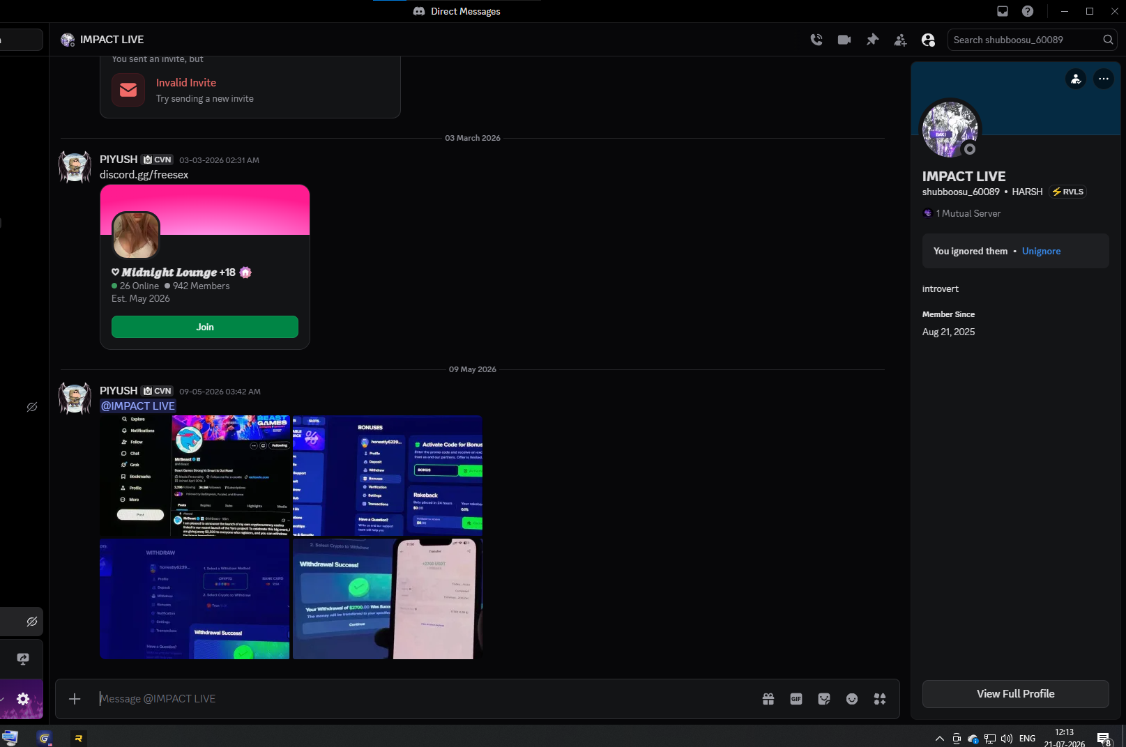The width and height of the screenshot is (1126, 747).
Task: Click the IMPACT LIVE header title
Action: click(x=112, y=40)
